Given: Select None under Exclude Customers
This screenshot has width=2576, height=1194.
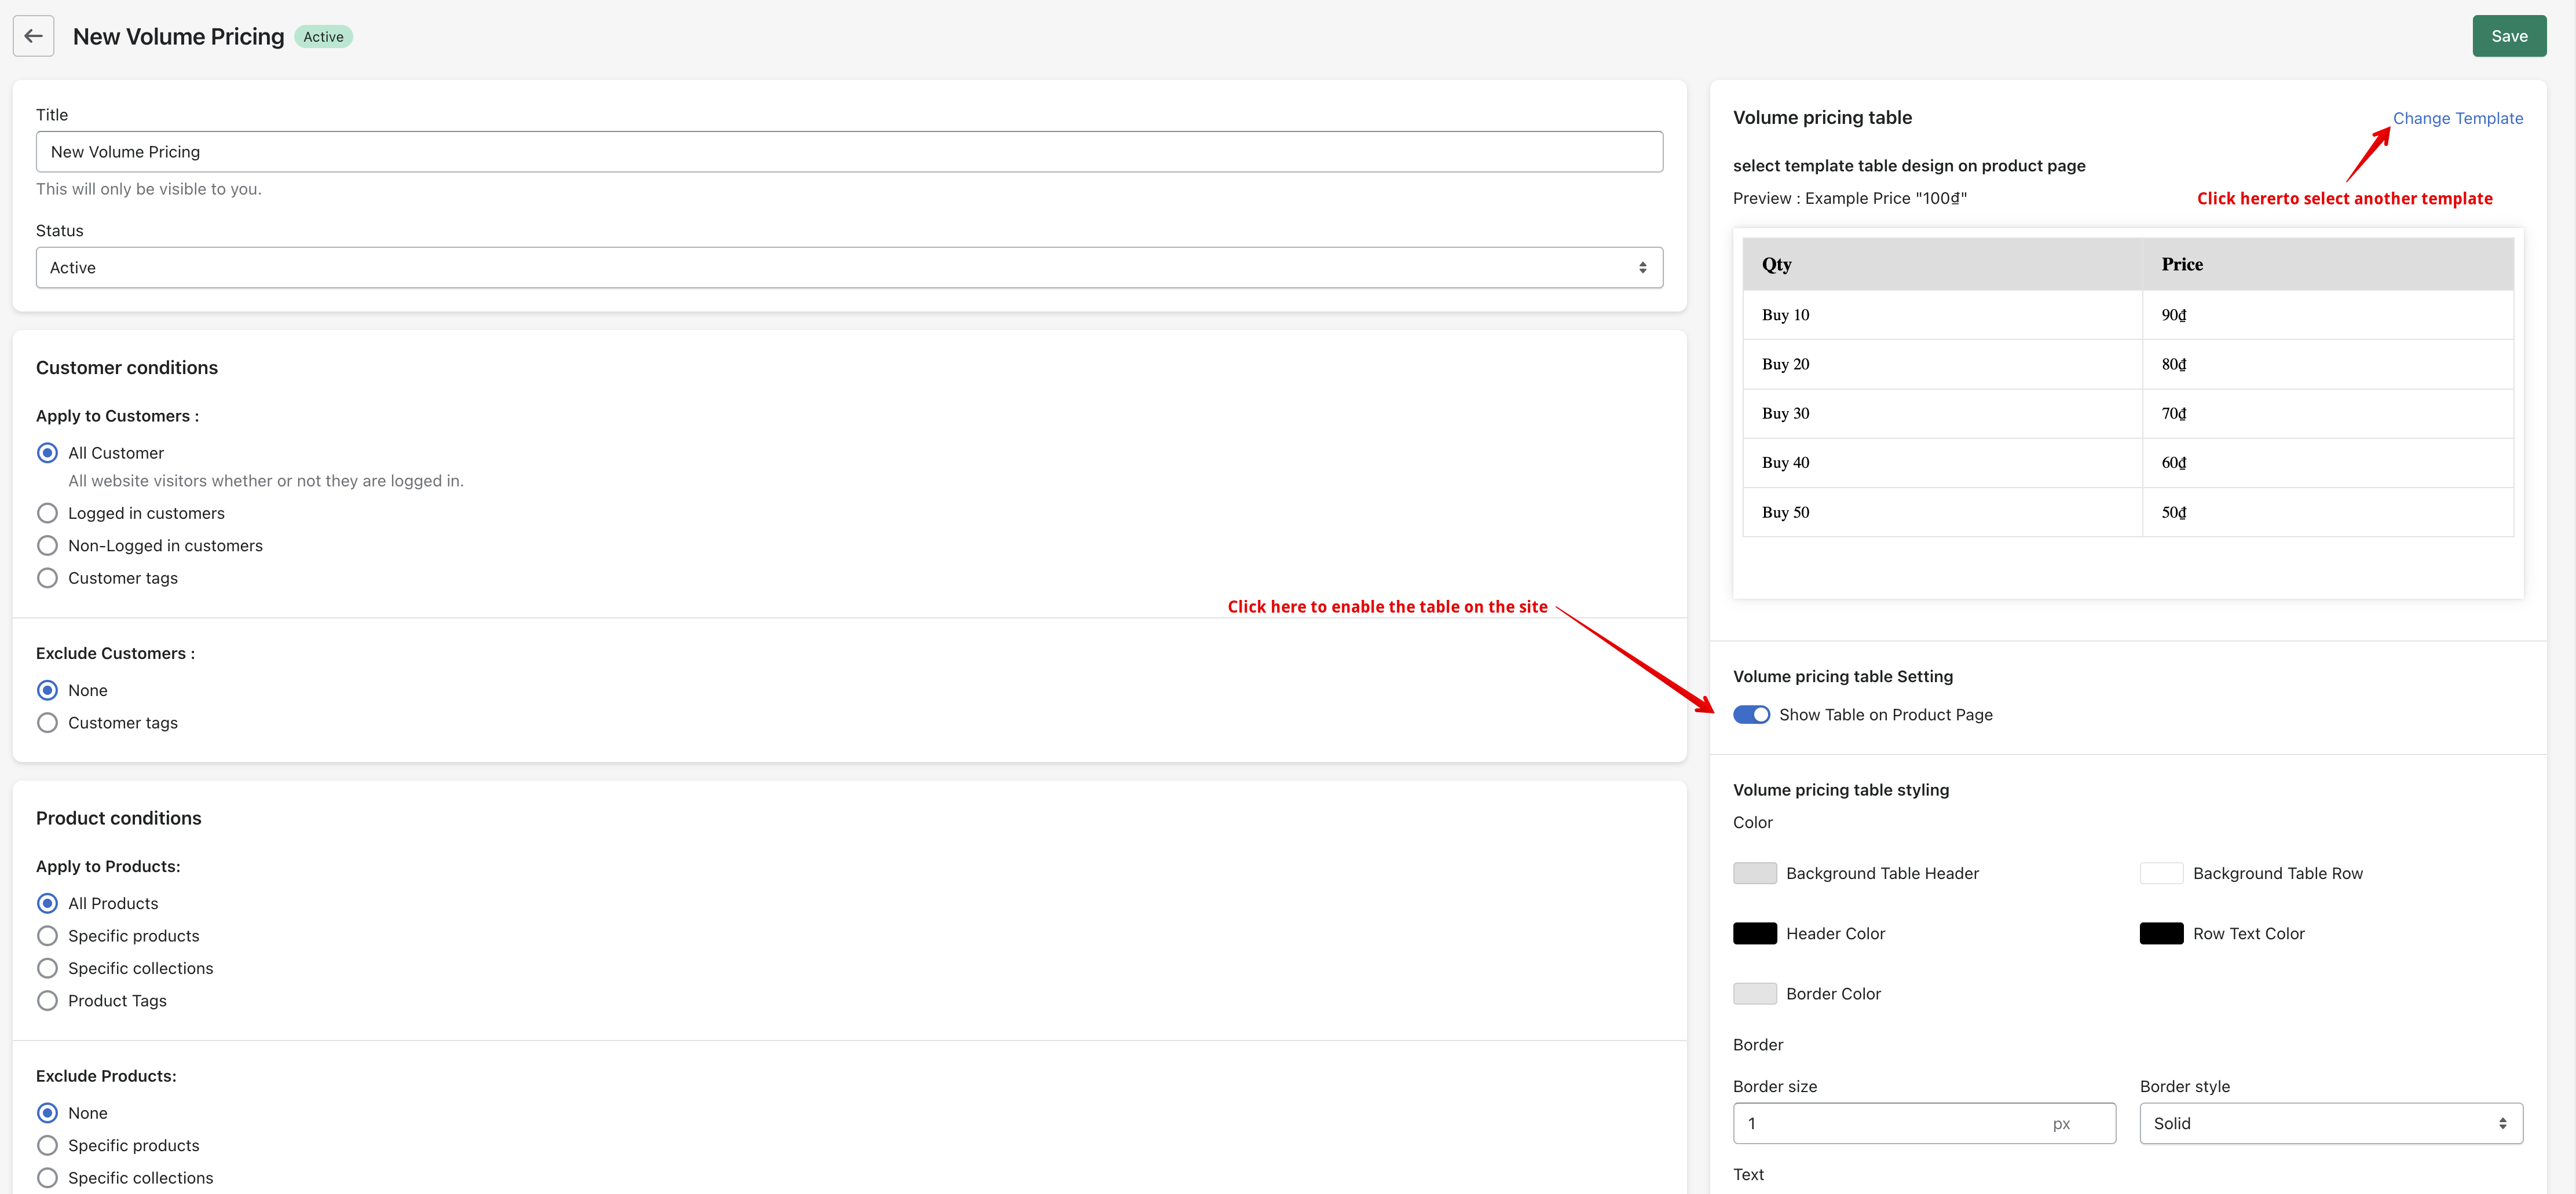Looking at the screenshot, I should (x=47, y=690).
